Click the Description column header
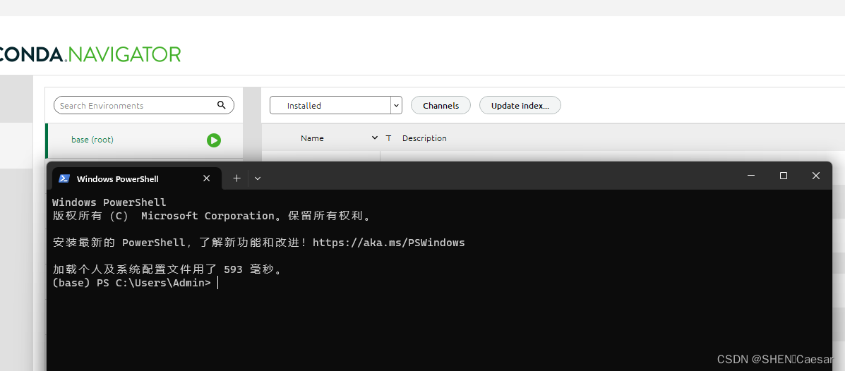Viewport: 845px width, 371px height. 424,138
